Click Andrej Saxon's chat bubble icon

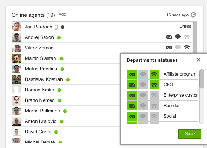[x=178, y=37]
